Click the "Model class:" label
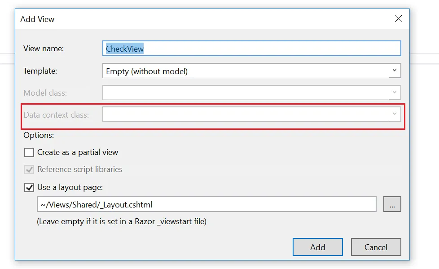This screenshot has width=439, height=269. pyautogui.click(x=45, y=93)
